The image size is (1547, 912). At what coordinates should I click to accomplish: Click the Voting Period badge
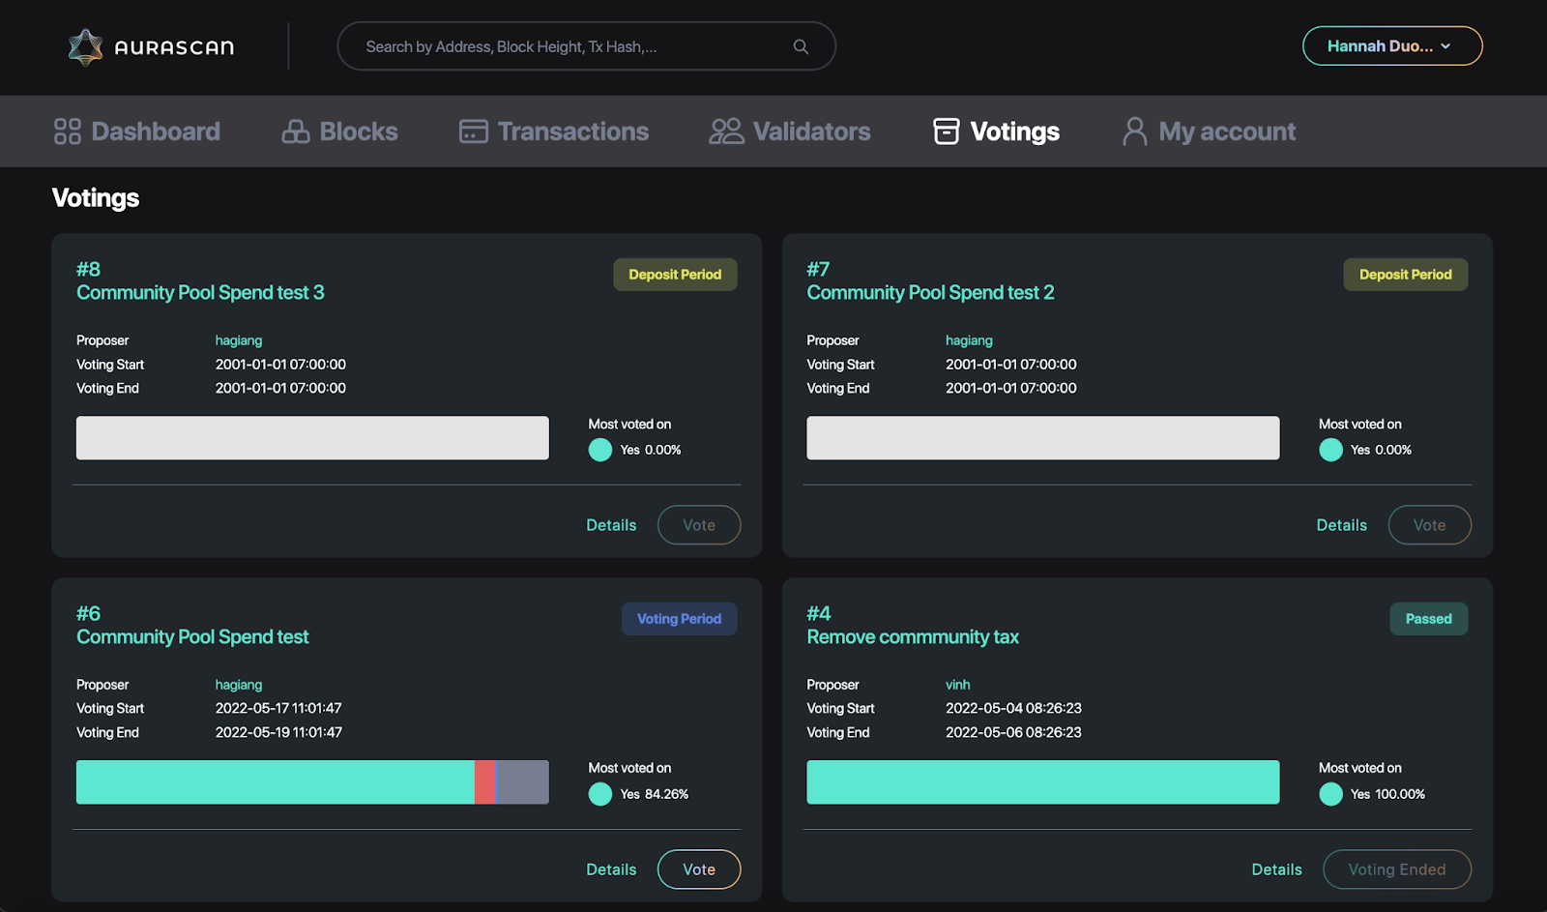(679, 619)
